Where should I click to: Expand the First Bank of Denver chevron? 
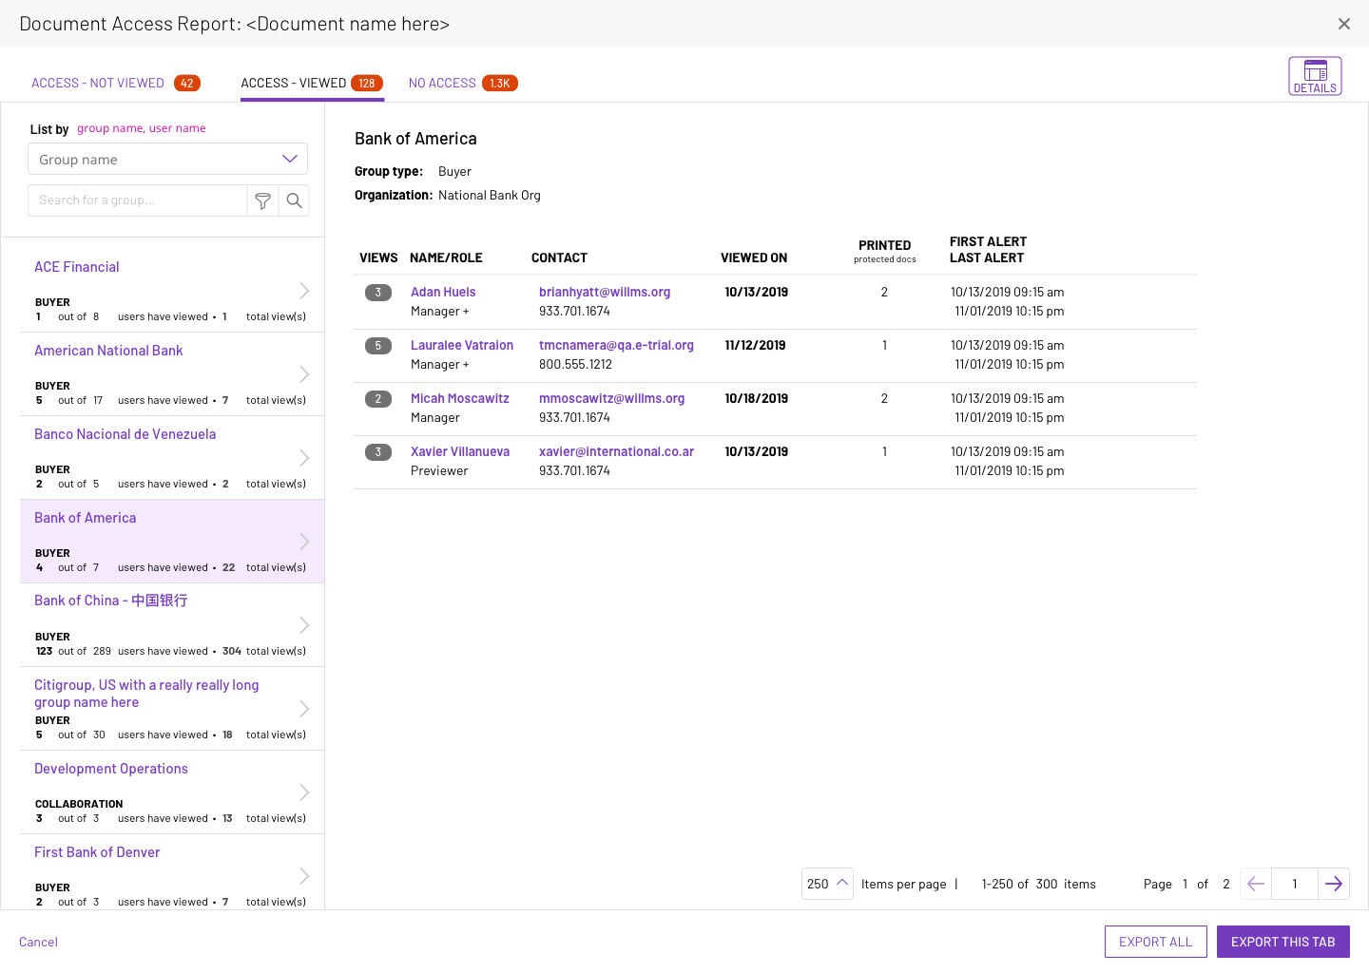[304, 875]
